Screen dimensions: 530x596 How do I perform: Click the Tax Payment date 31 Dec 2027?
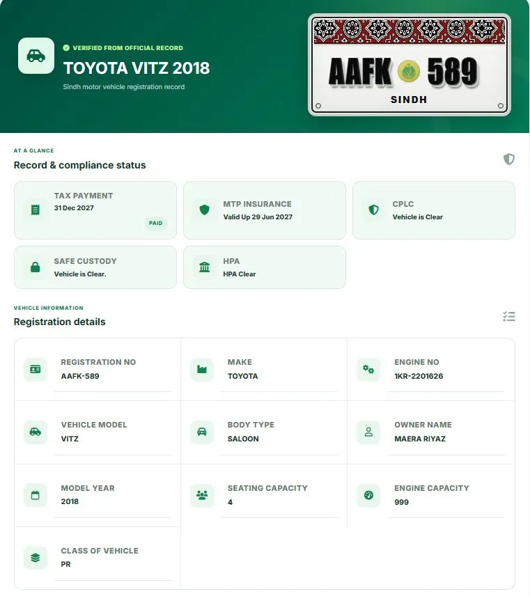[74, 208]
